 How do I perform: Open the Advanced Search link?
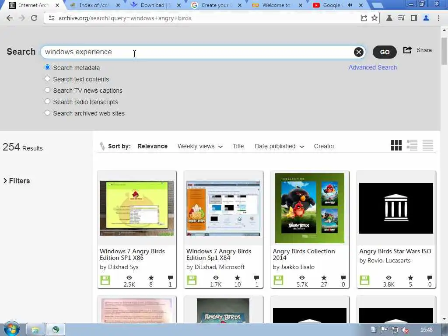click(x=373, y=67)
